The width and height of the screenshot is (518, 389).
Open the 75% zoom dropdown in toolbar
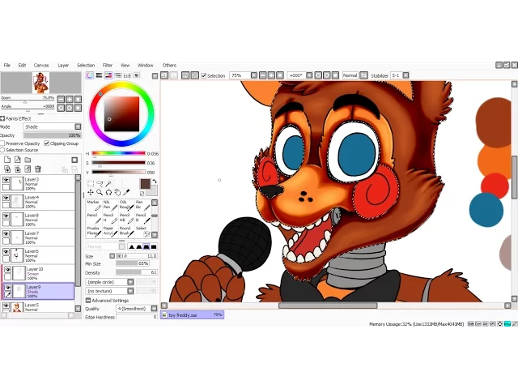click(x=253, y=75)
